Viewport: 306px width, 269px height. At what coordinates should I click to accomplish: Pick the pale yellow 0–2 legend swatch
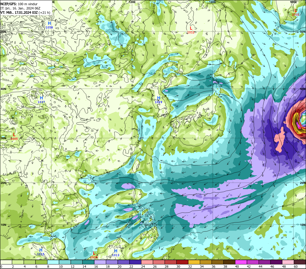click(6, 262)
